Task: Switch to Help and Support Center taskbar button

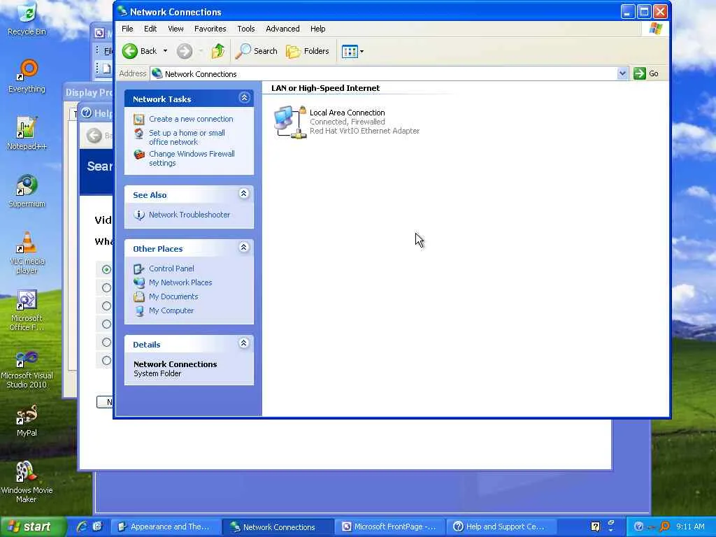Action: tap(501, 527)
